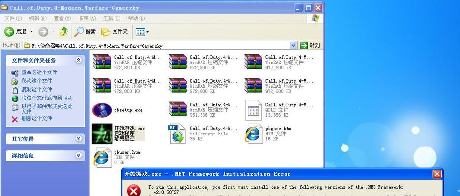Select the BitTorrent File icon
The image size is (460, 196).
pyautogui.click(x=177, y=134)
